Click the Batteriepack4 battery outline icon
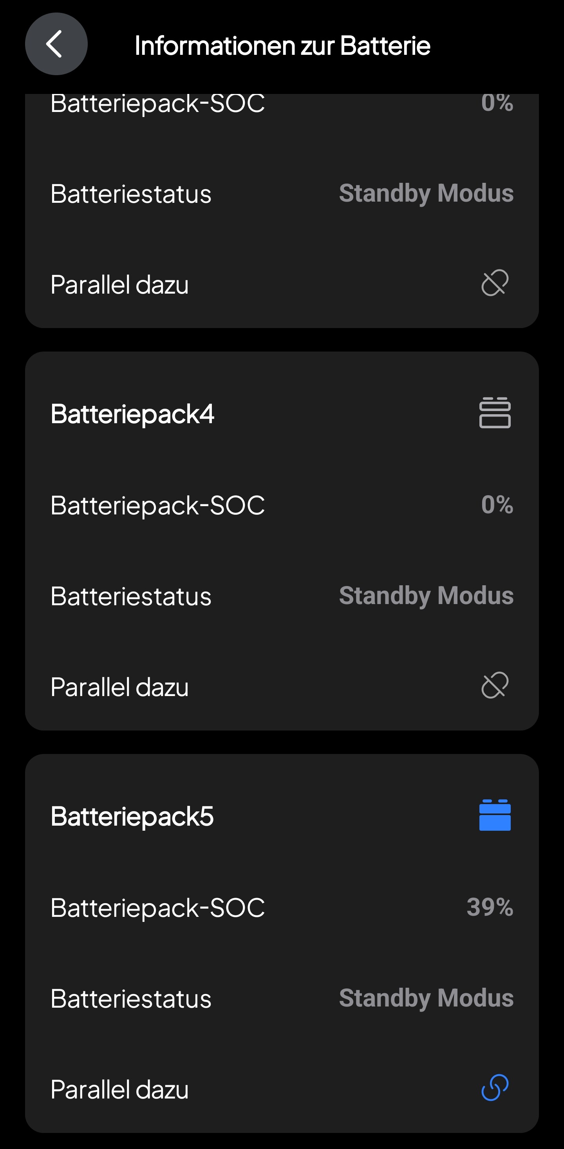564x1149 pixels. 495,413
